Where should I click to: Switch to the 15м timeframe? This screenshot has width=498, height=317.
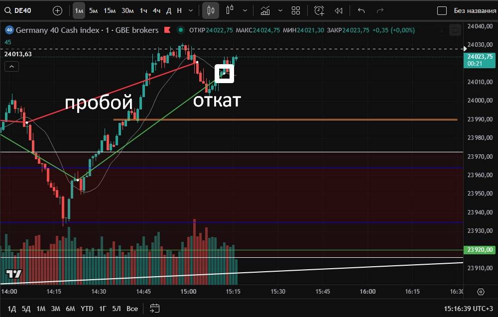point(109,10)
